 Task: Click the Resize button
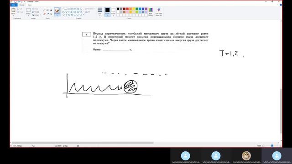tap(36, 12)
